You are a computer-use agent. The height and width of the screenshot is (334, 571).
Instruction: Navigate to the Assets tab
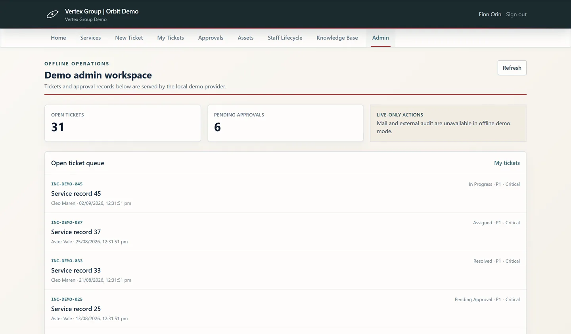(245, 38)
